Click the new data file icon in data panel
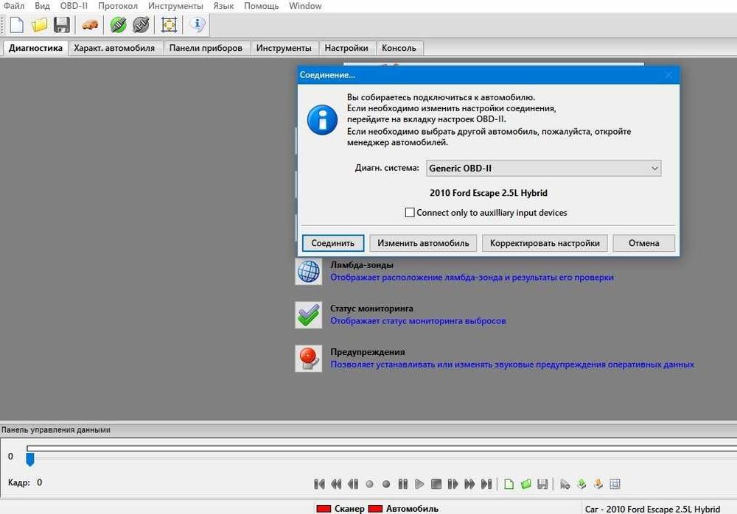This screenshot has height=514, width=737. [x=509, y=484]
